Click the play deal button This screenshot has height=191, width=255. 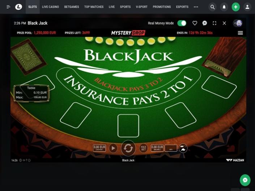[113, 148]
